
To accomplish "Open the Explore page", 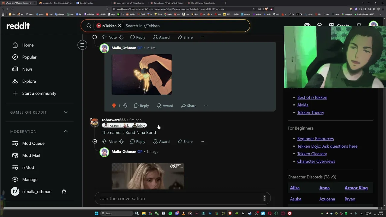I will click(x=29, y=81).
